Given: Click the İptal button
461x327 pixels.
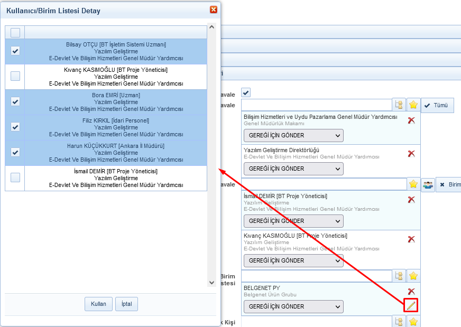Looking at the screenshot, I should tap(126, 304).
